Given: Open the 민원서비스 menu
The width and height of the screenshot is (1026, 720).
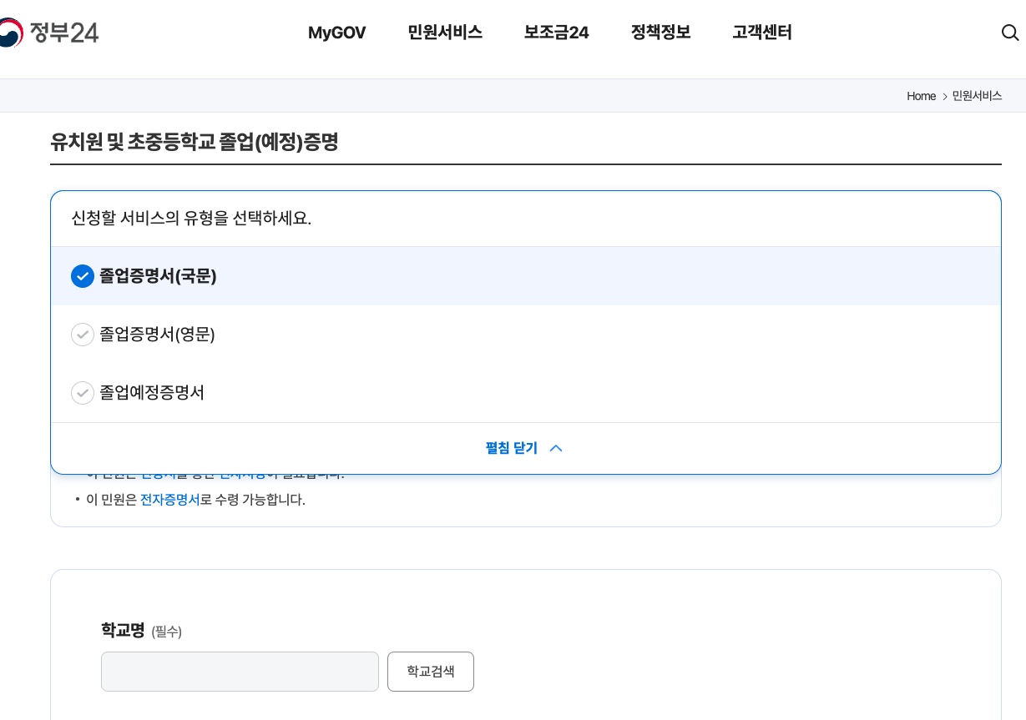Looking at the screenshot, I should click(444, 33).
